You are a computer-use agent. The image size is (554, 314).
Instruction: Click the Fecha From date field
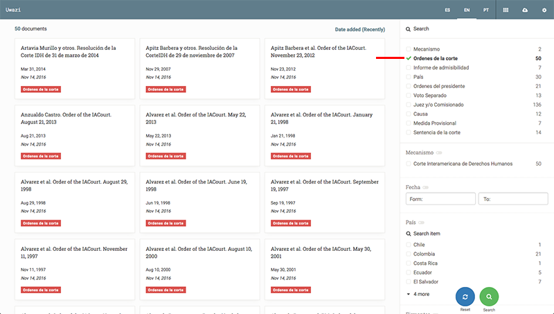(x=440, y=199)
